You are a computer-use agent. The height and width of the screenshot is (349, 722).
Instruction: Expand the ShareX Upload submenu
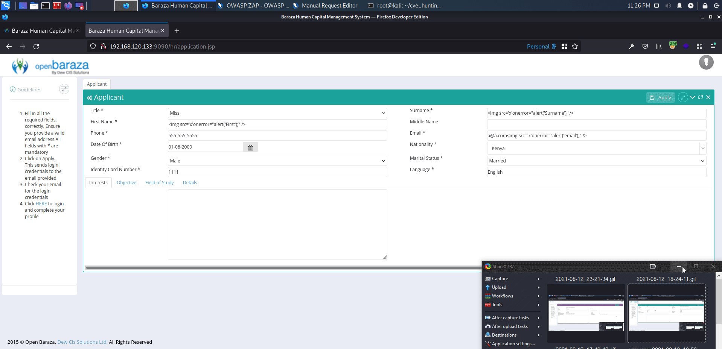[513, 287]
